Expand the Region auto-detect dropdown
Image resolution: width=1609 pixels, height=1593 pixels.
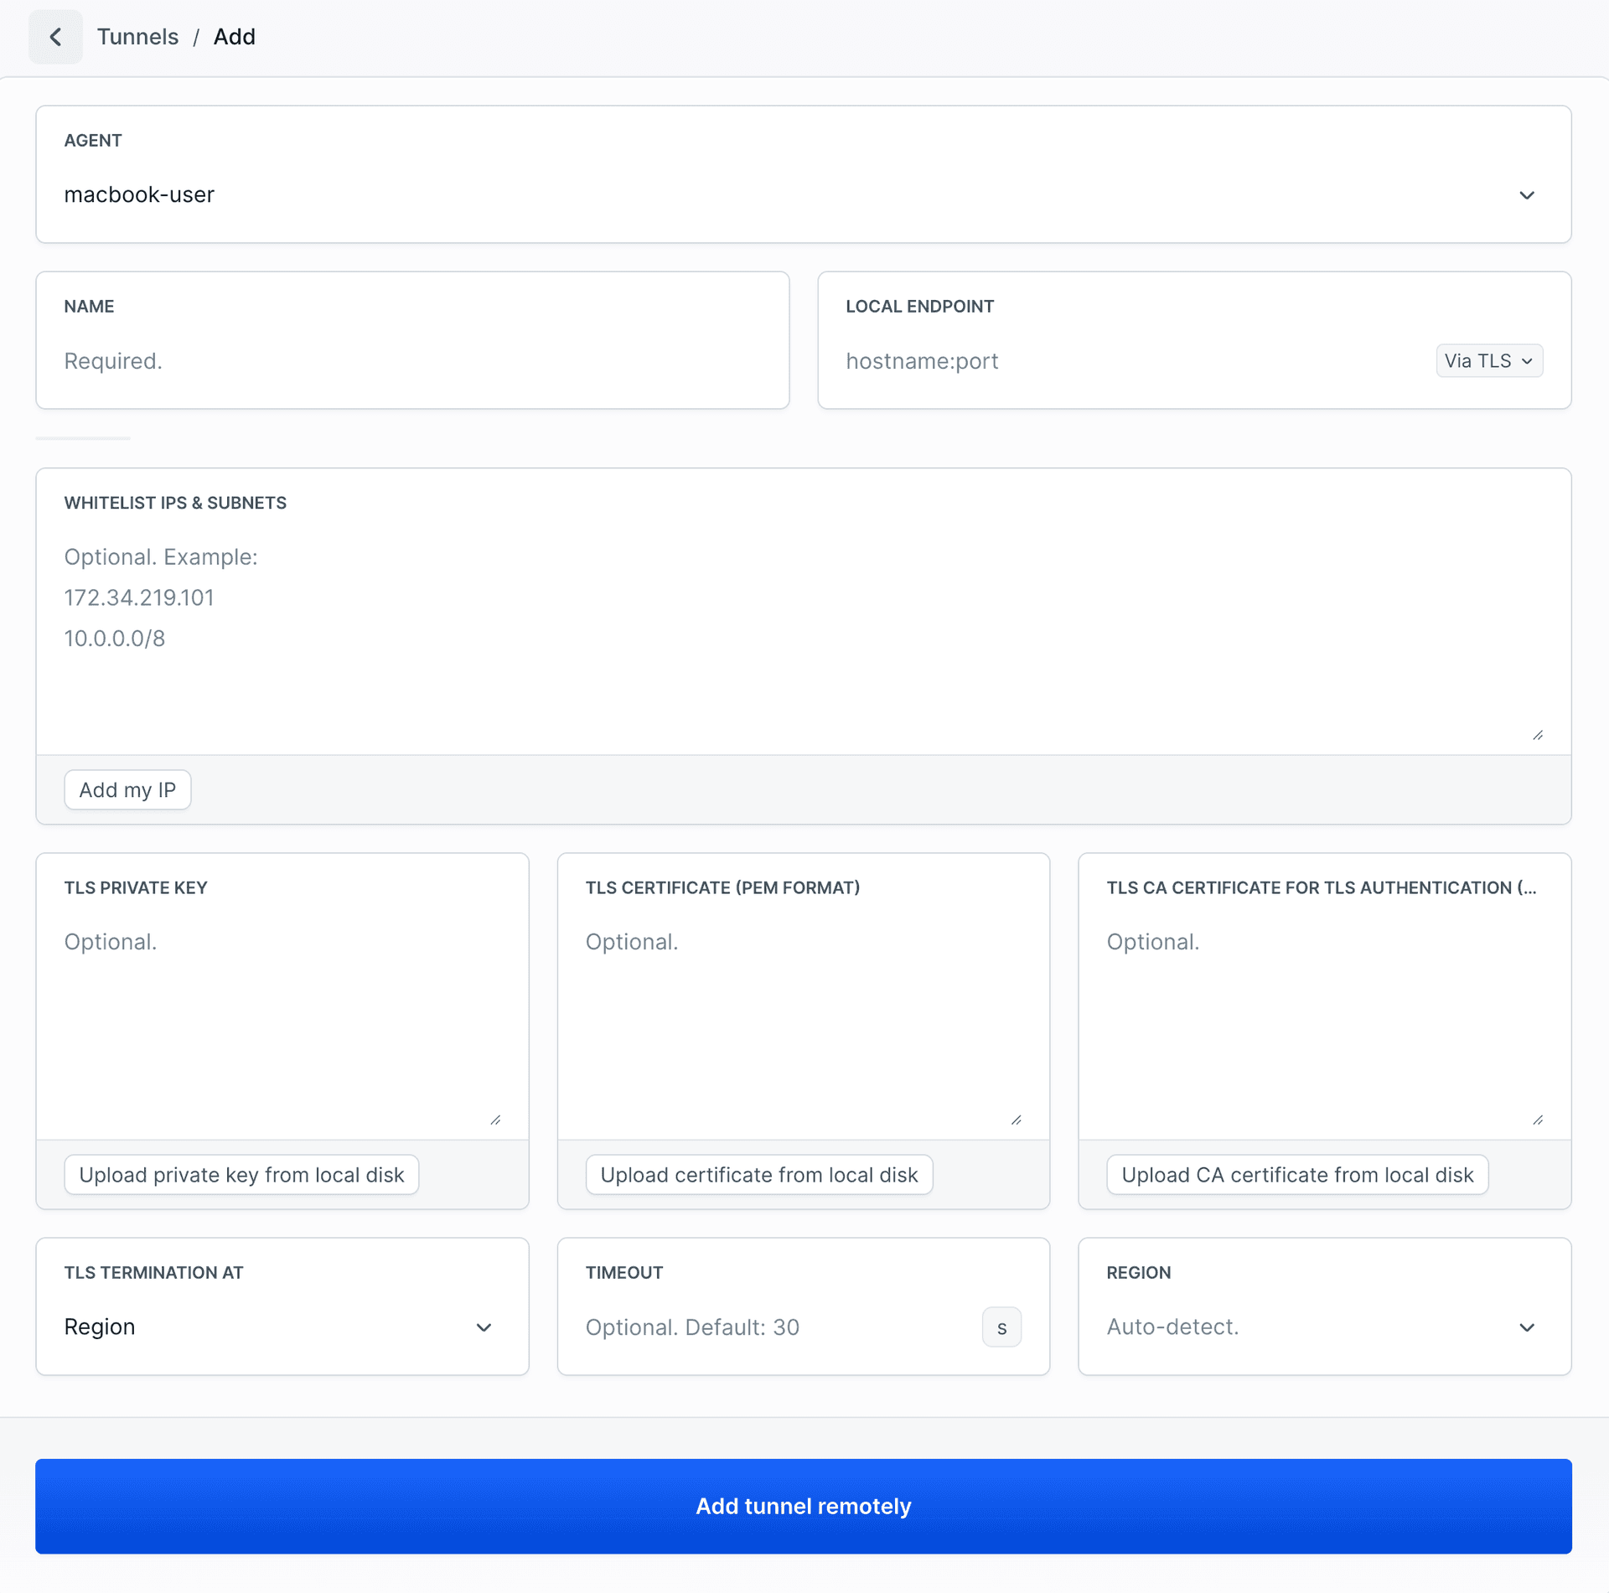[x=1323, y=1327]
